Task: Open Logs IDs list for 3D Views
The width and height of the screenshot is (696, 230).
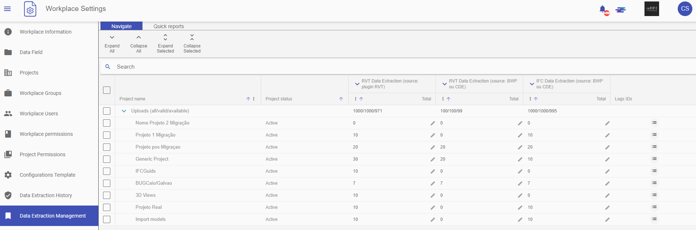Action: 654,195
